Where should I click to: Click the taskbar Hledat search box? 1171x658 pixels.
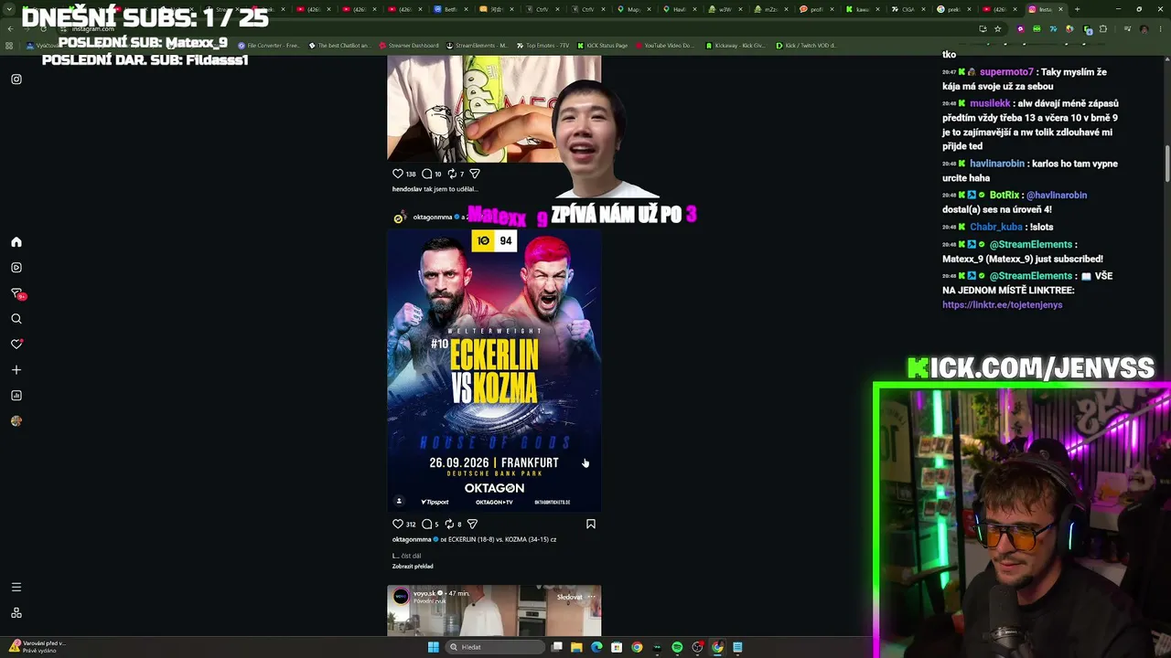[494, 647]
